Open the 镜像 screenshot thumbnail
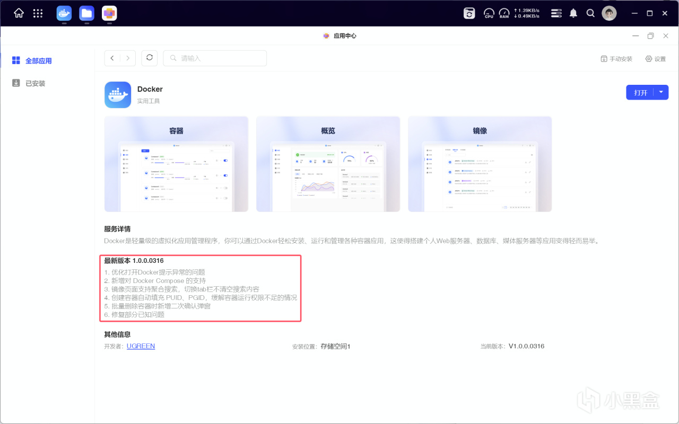Screen dimensions: 679x424 point(480,164)
